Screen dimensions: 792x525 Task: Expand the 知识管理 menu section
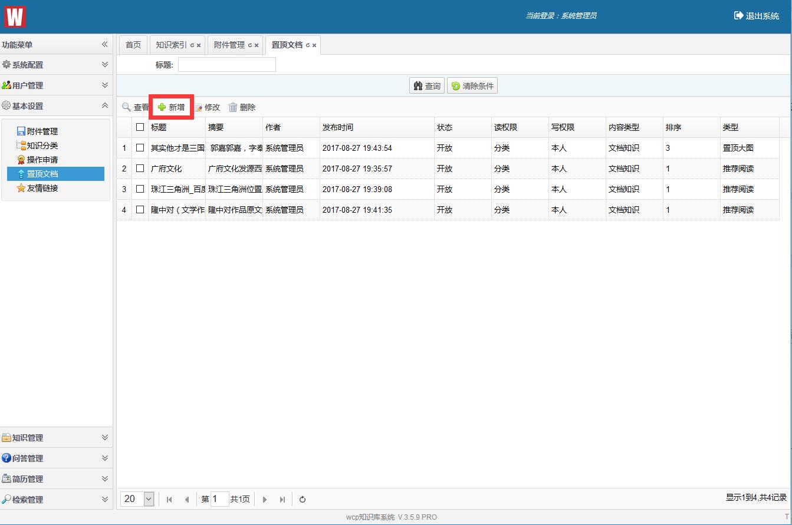pos(104,438)
